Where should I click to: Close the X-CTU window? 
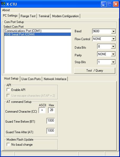[x=116, y=4]
